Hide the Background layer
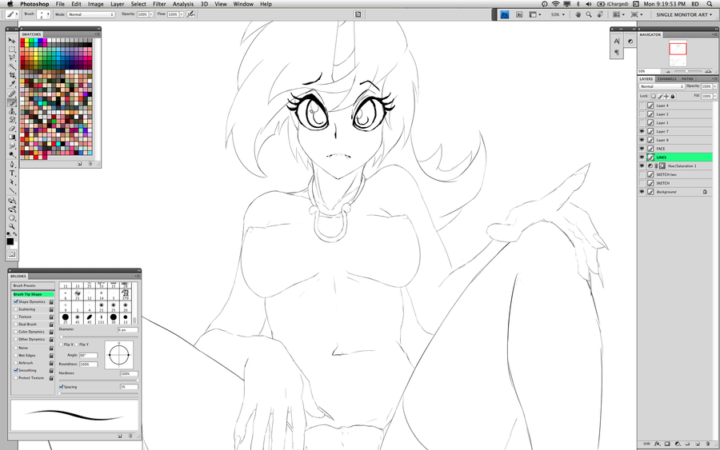Screen dimensions: 720x450 (642, 192)
